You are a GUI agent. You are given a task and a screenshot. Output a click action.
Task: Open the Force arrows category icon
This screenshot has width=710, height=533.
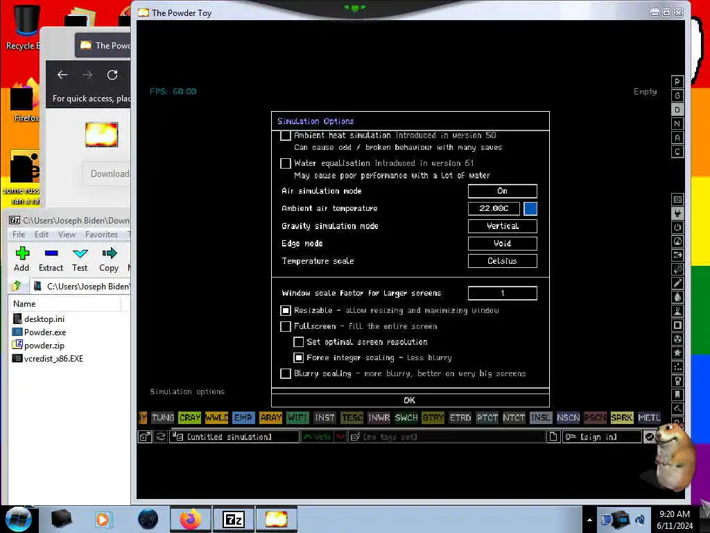click(x=677, y=255)
